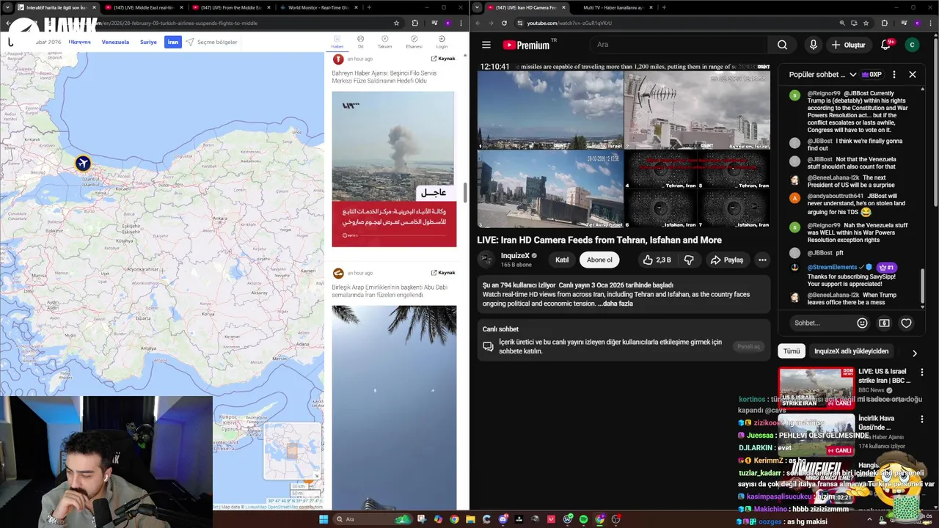
Task: Switch to World Monitor tab
Action: 318,7
